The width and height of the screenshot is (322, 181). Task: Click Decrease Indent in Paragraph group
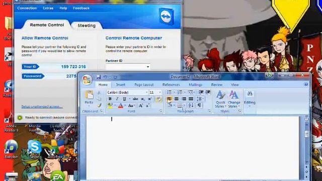pos(201,93)
